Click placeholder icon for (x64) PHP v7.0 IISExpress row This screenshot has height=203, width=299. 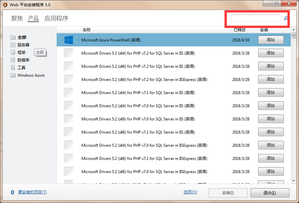coord(69,145)
